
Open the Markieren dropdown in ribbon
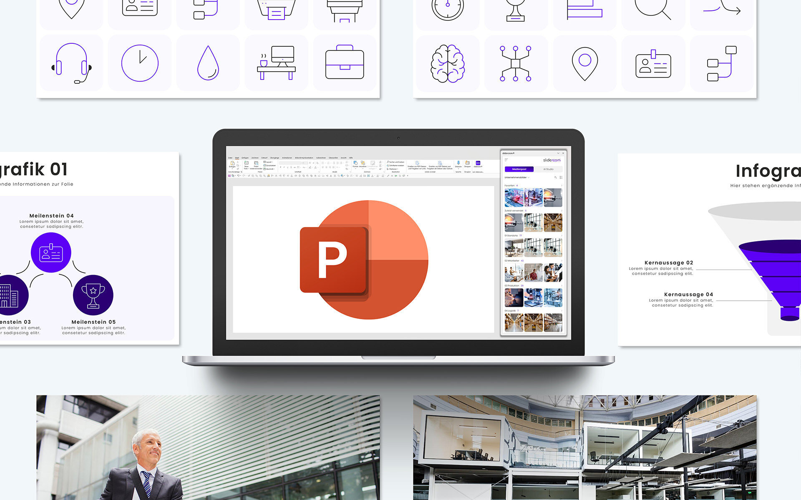click(392, 169)
